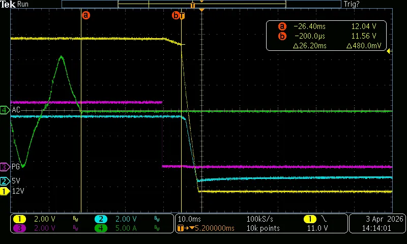407x244 pixels.
Task: Click the 3 Apr 2026 date display
Action: click(385, 219)
